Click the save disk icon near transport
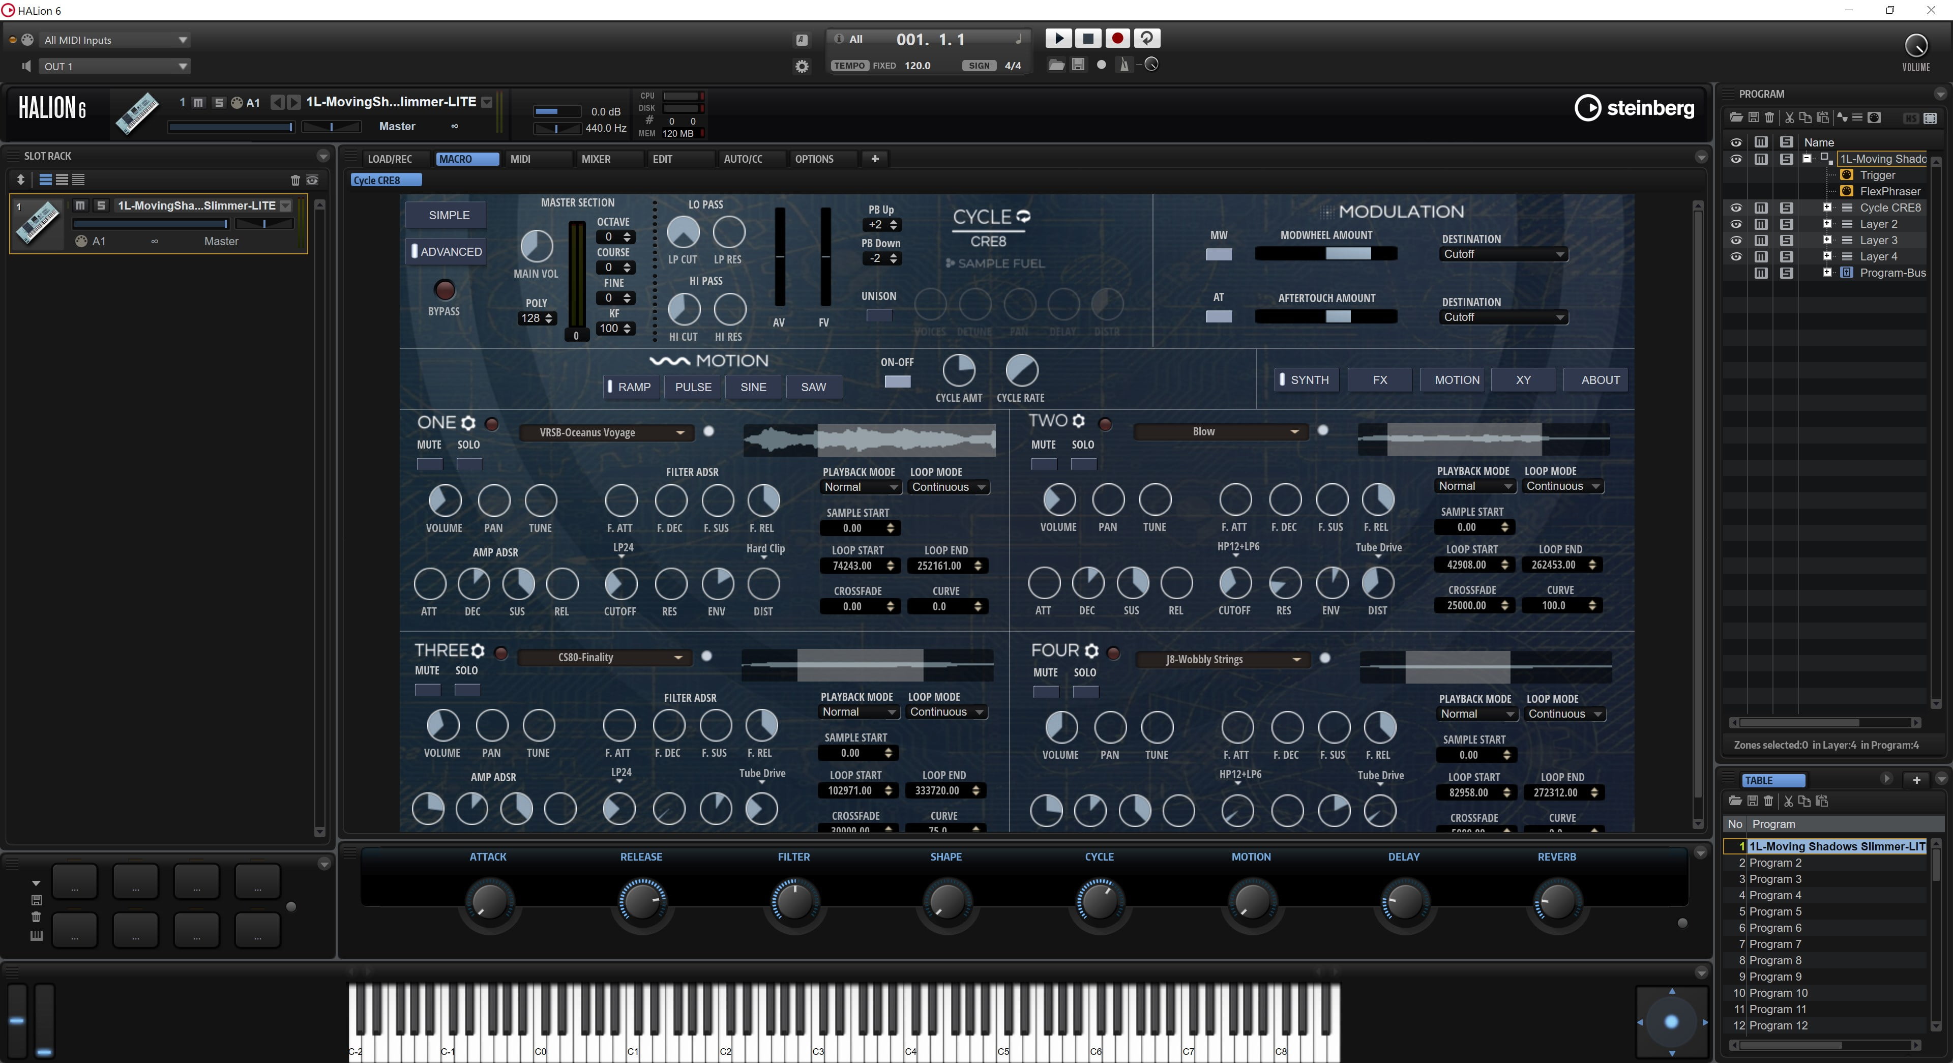This screenshot has width=1953, height=1063. pyautogui.click(x=1078, y=65)
